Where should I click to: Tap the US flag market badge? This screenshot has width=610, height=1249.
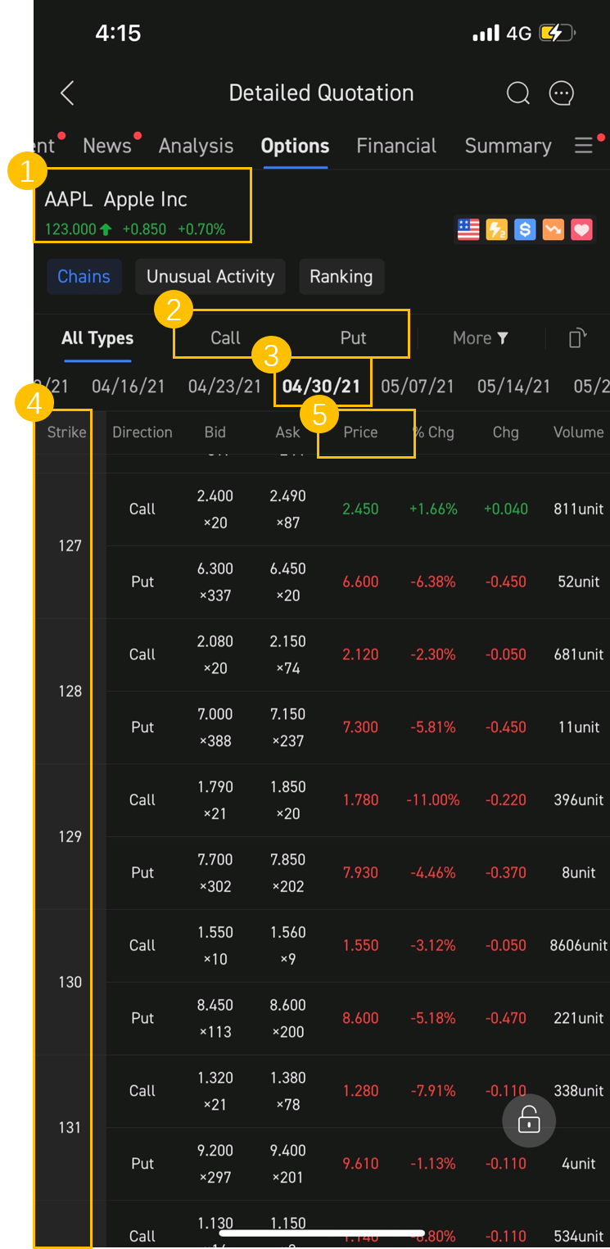pos(468,229)
